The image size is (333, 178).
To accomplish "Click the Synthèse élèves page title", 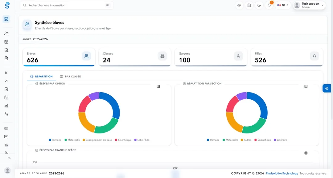I will pyautogui.click(x=49, y=22).
